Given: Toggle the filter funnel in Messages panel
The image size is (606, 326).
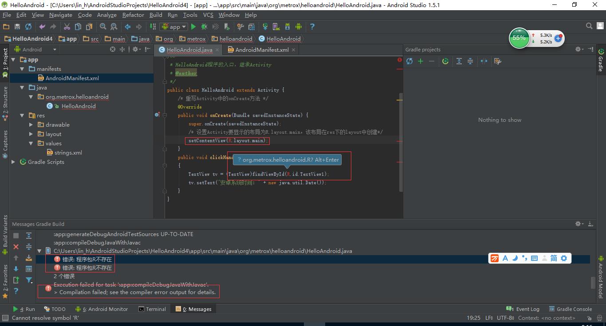Looking at the screenshot, I should click(29, 280).
